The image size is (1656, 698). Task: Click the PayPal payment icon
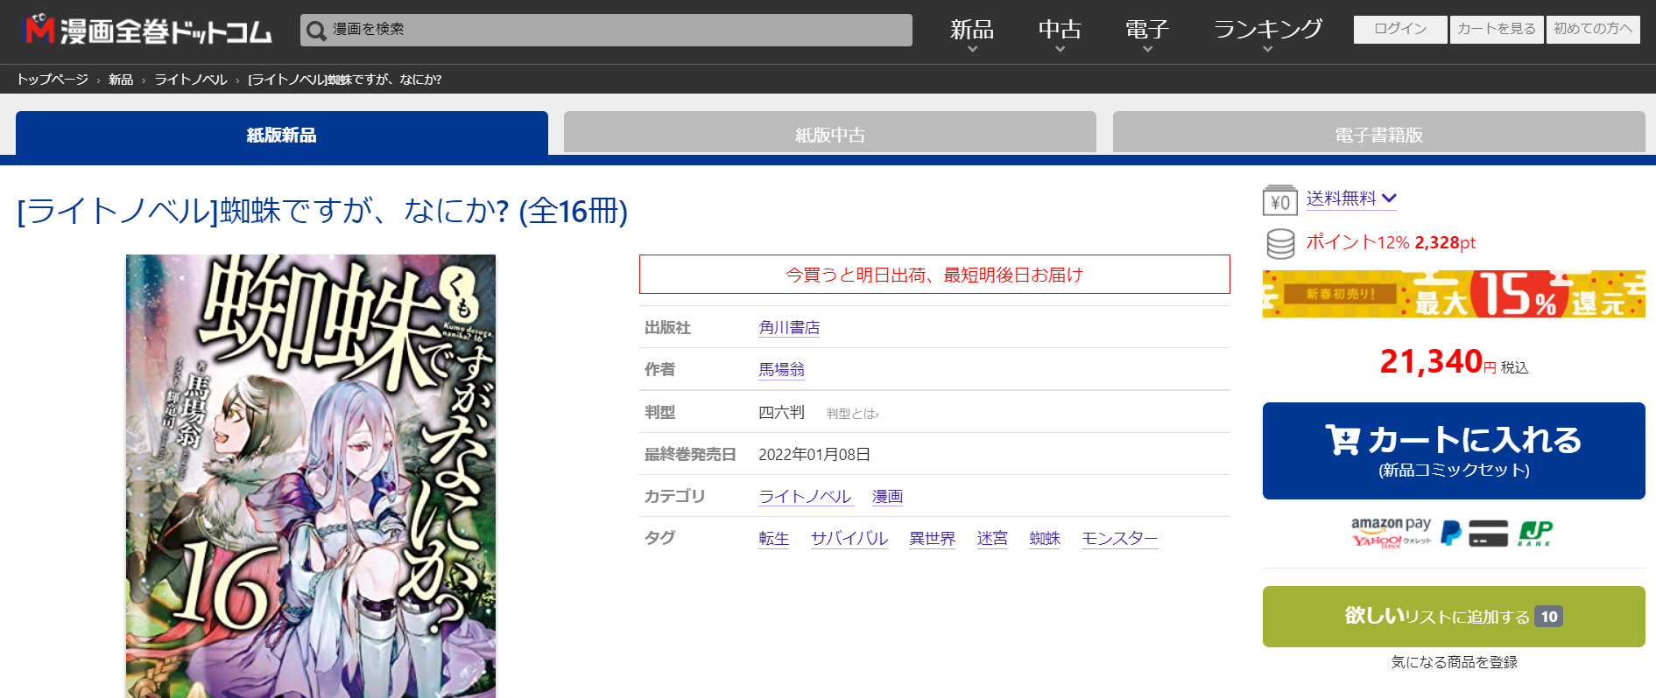click(x=1451, y=533)
